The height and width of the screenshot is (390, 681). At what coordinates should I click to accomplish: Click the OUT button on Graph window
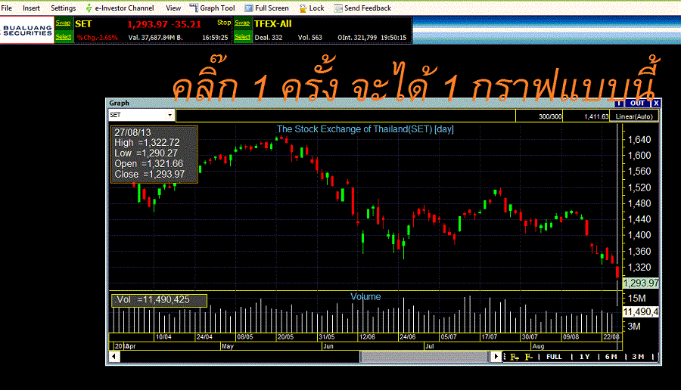[x=637, y=104]
